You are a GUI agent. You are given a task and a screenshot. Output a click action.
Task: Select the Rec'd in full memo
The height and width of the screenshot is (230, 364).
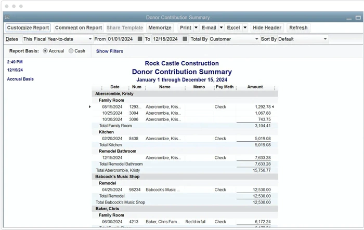coord(195,222)
